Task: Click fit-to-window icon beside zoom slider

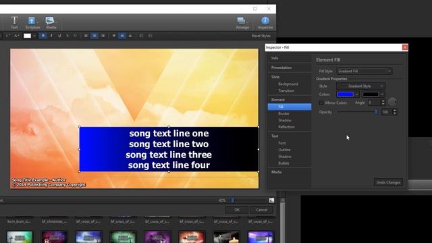Action: pos(271,200)
